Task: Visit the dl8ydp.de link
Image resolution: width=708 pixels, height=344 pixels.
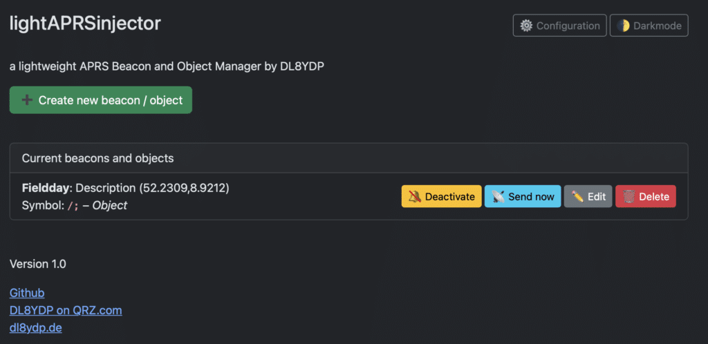Action: (x=36, y=328)
